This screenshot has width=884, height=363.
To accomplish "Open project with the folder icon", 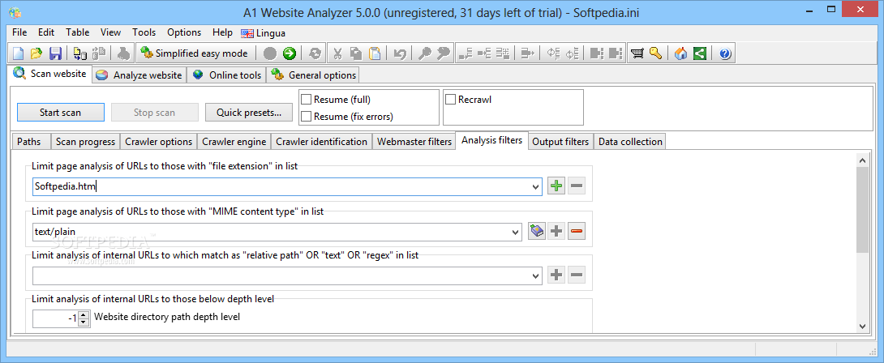I will coord(36,53).
